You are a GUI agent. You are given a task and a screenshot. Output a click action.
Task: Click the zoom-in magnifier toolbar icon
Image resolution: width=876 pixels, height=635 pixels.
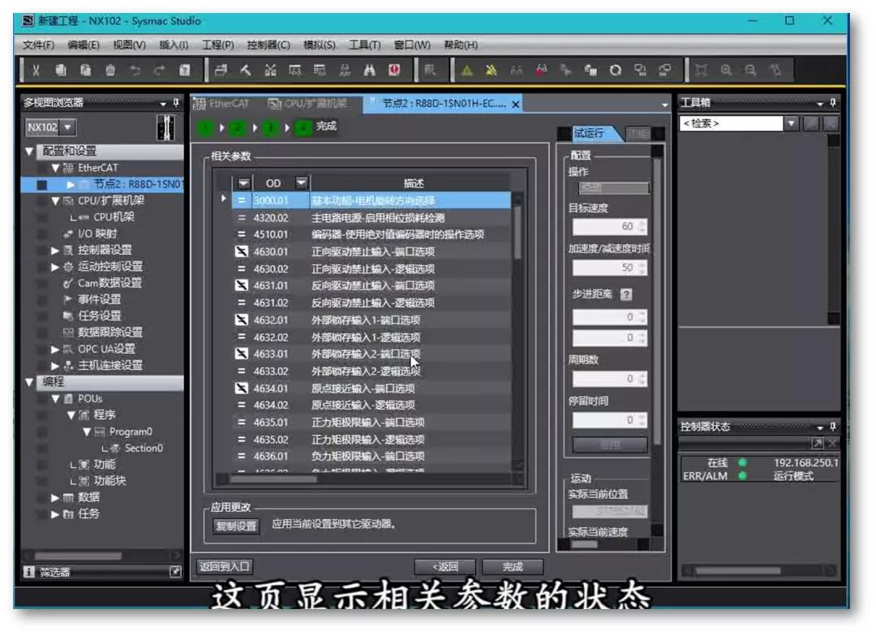click(x=726, y=71)
